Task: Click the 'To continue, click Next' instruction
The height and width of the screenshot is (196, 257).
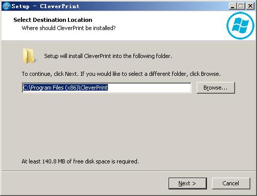Action: pyautogui.click(x=121, y=74)
